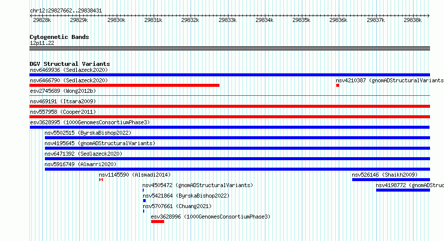
Task: Open nsv4505472 (gnomADStructuralVariants) label
Action: point(198,185)
